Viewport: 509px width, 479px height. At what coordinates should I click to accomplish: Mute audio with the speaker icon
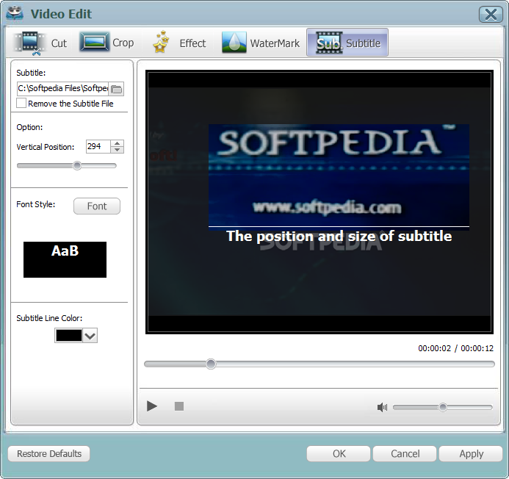coord(382,407)
